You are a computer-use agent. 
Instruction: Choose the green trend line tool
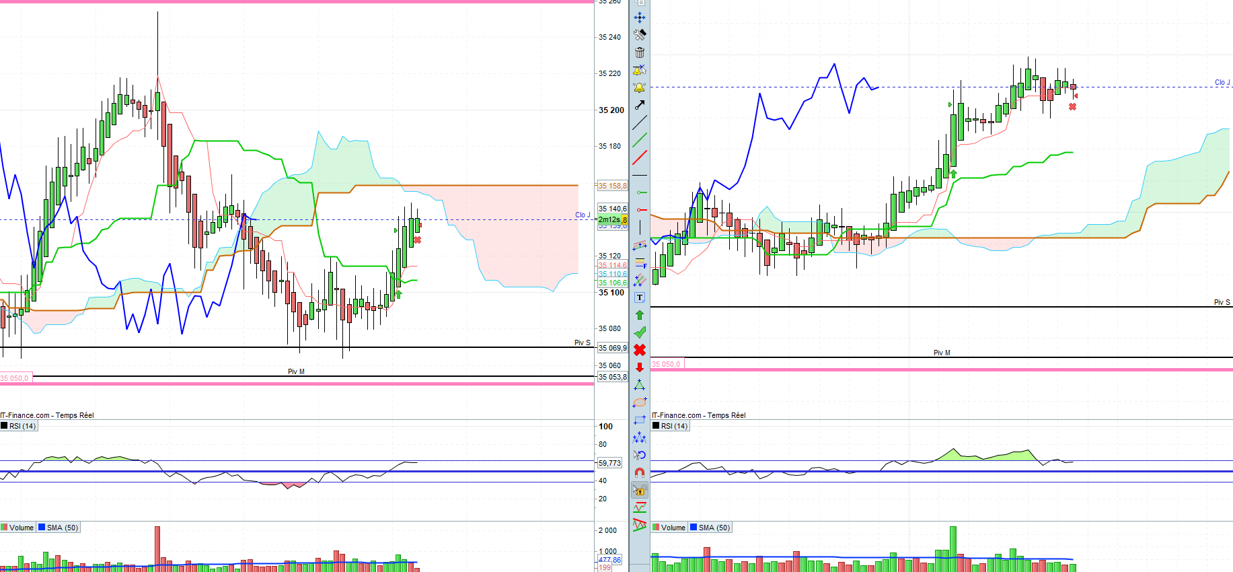point(640,140)
